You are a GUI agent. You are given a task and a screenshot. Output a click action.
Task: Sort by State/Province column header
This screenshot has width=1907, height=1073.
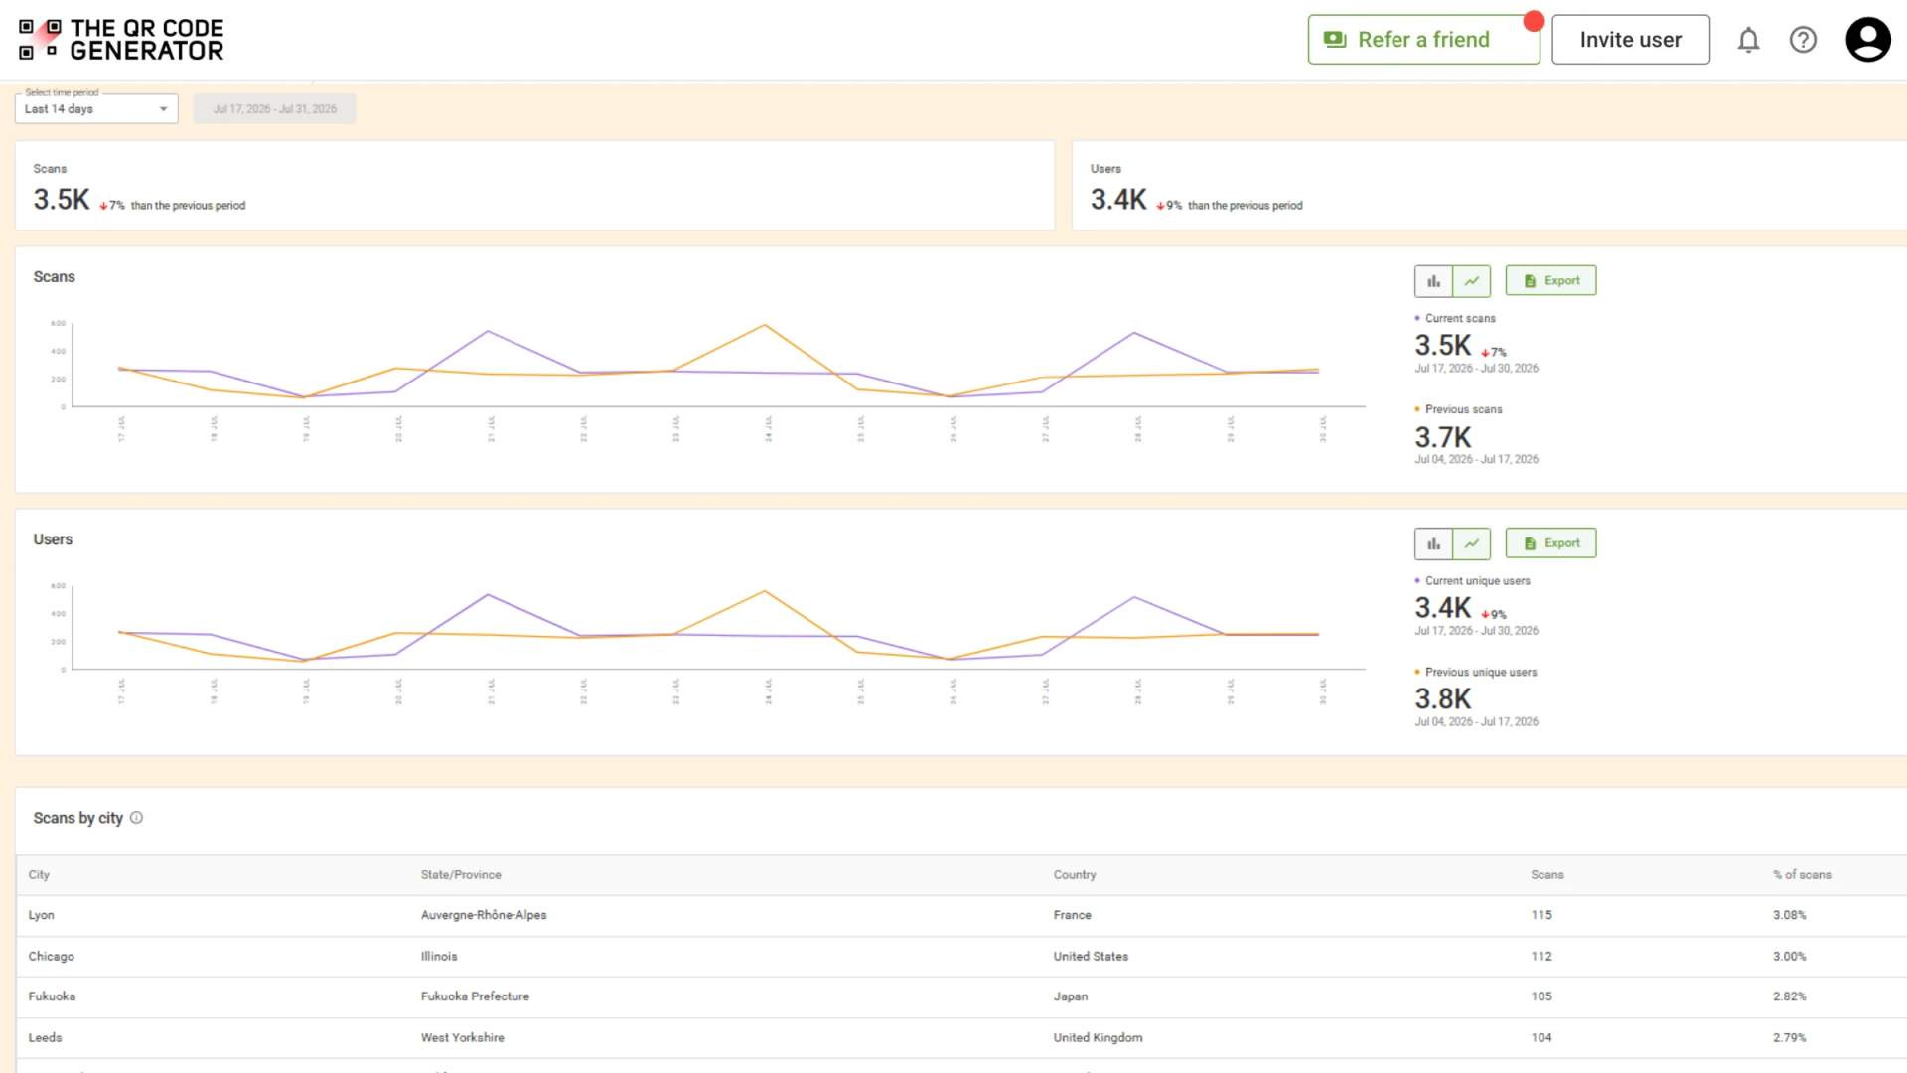click(x=461, y=875)
